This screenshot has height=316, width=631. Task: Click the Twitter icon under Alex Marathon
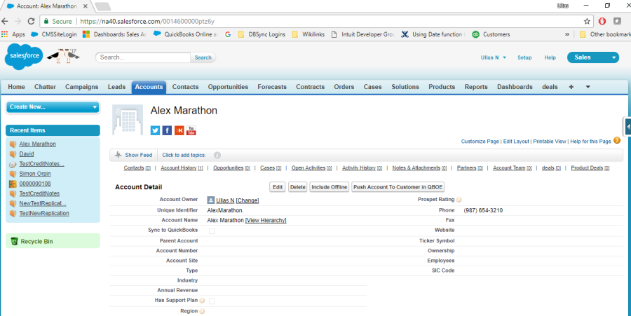point(156,130)
